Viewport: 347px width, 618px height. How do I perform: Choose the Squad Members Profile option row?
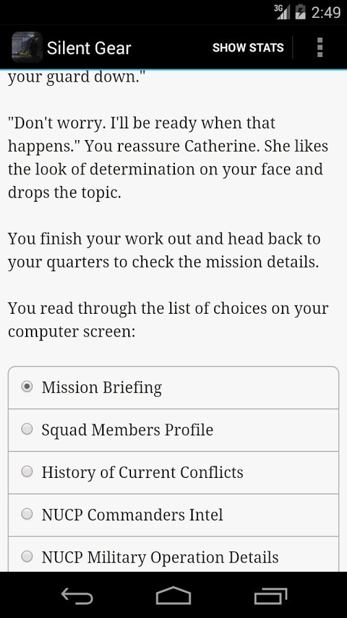173,430
